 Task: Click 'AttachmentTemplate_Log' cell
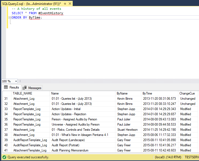pos(30,150)
